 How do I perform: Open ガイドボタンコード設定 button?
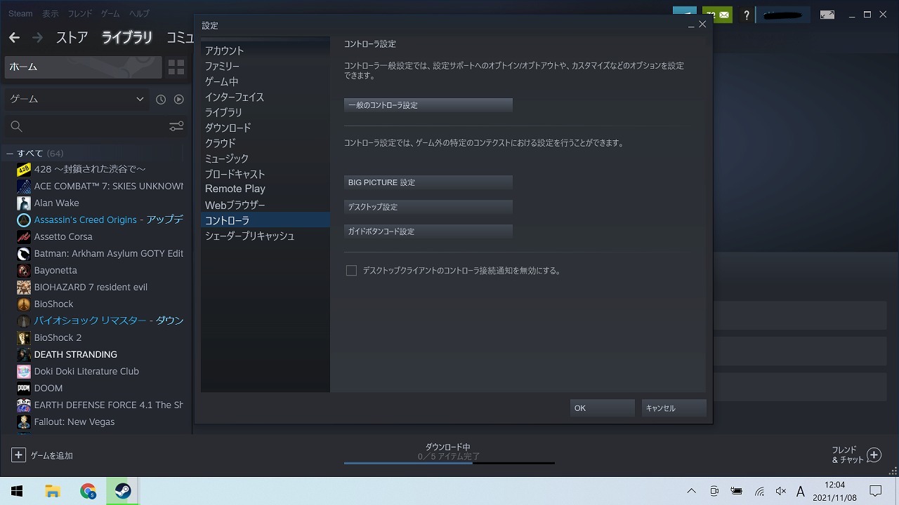coord(428,231)
